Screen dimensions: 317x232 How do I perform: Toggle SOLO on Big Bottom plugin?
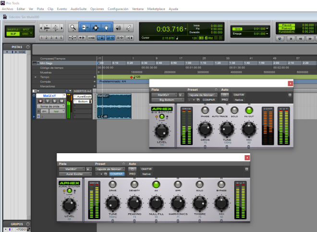tap(234, 110)
